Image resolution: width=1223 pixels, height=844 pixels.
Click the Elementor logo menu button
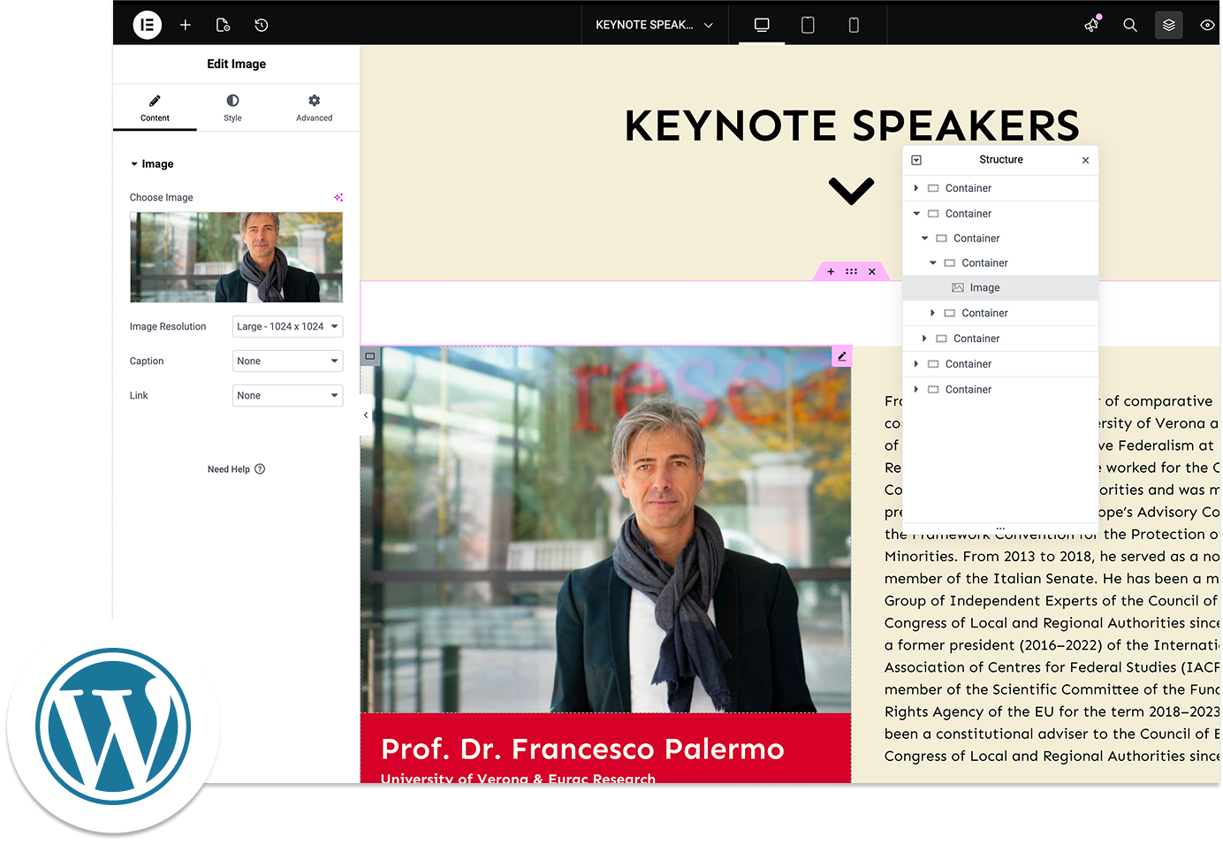tap(148, 25)
